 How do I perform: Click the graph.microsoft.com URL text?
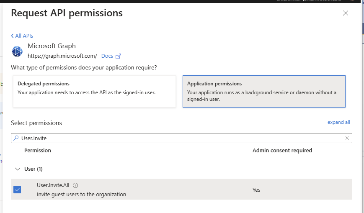(x=62, y=56)
